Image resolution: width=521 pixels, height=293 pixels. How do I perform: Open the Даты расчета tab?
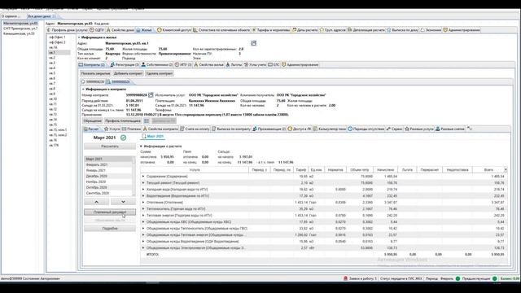point(305,30)
